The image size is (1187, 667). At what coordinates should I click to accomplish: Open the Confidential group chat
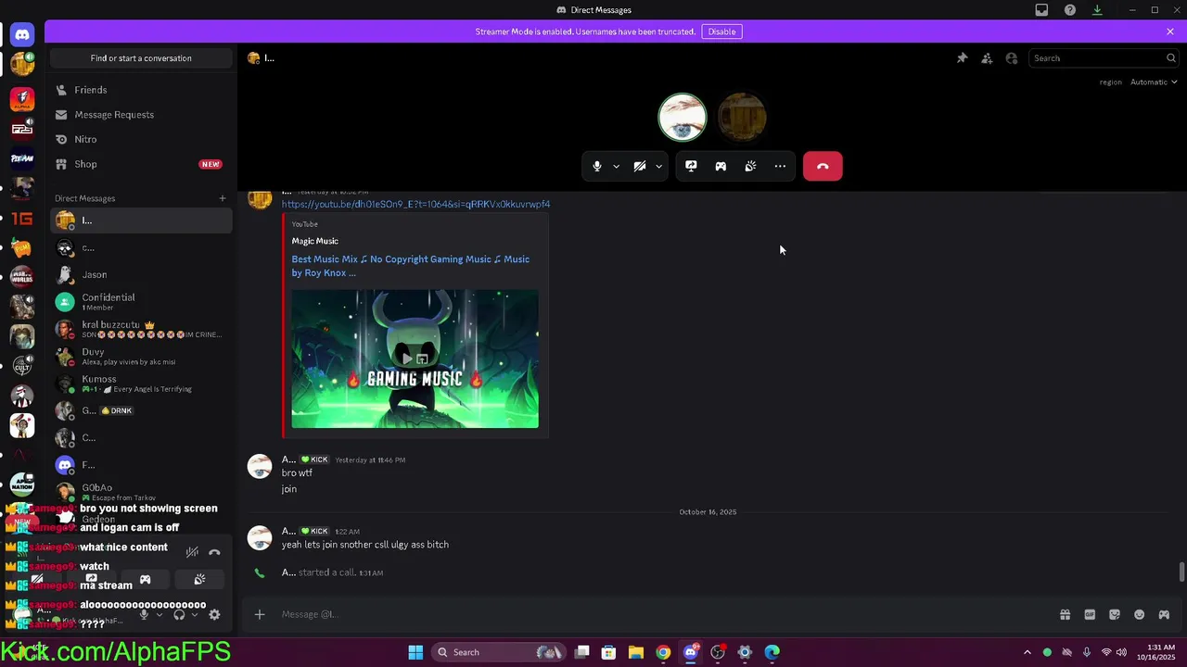141,302
